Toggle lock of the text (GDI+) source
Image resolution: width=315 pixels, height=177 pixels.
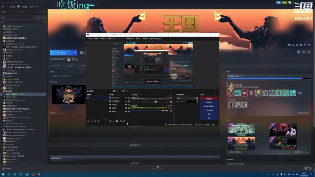[129, 98]
